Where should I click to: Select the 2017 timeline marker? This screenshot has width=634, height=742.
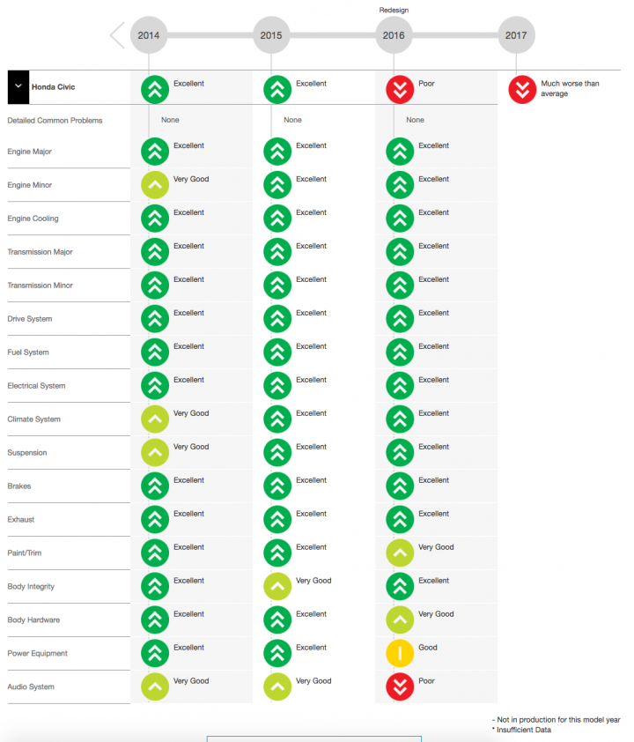click(x=516, y=35)
